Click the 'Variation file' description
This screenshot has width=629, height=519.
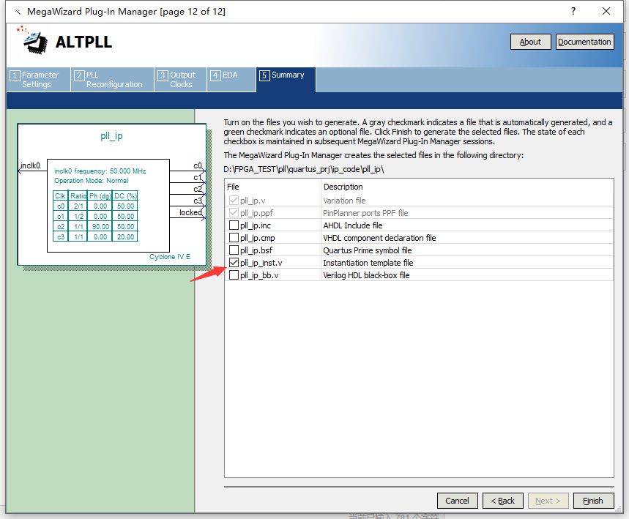pyautogui.click(x=344, y=200)
